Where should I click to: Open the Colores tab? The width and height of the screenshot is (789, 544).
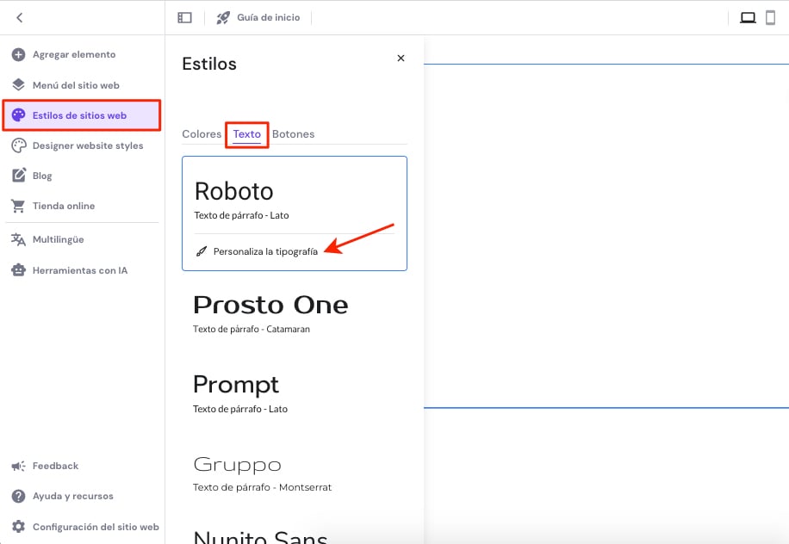click(x=202, y=134)
